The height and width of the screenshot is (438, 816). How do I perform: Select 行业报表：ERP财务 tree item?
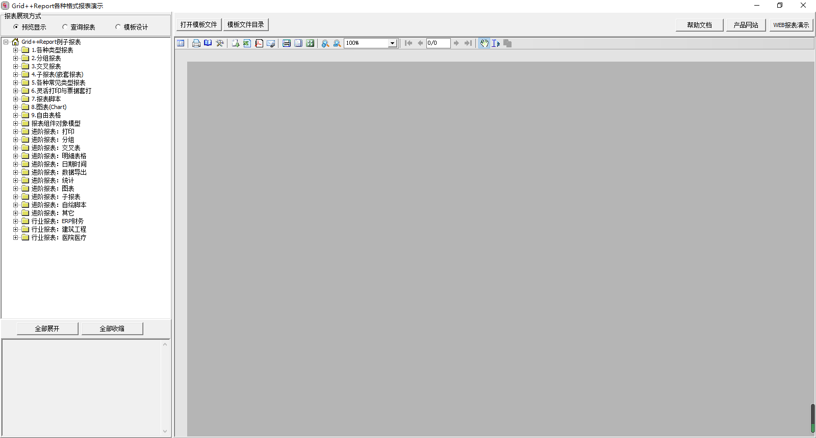click(x=57, y=222)
